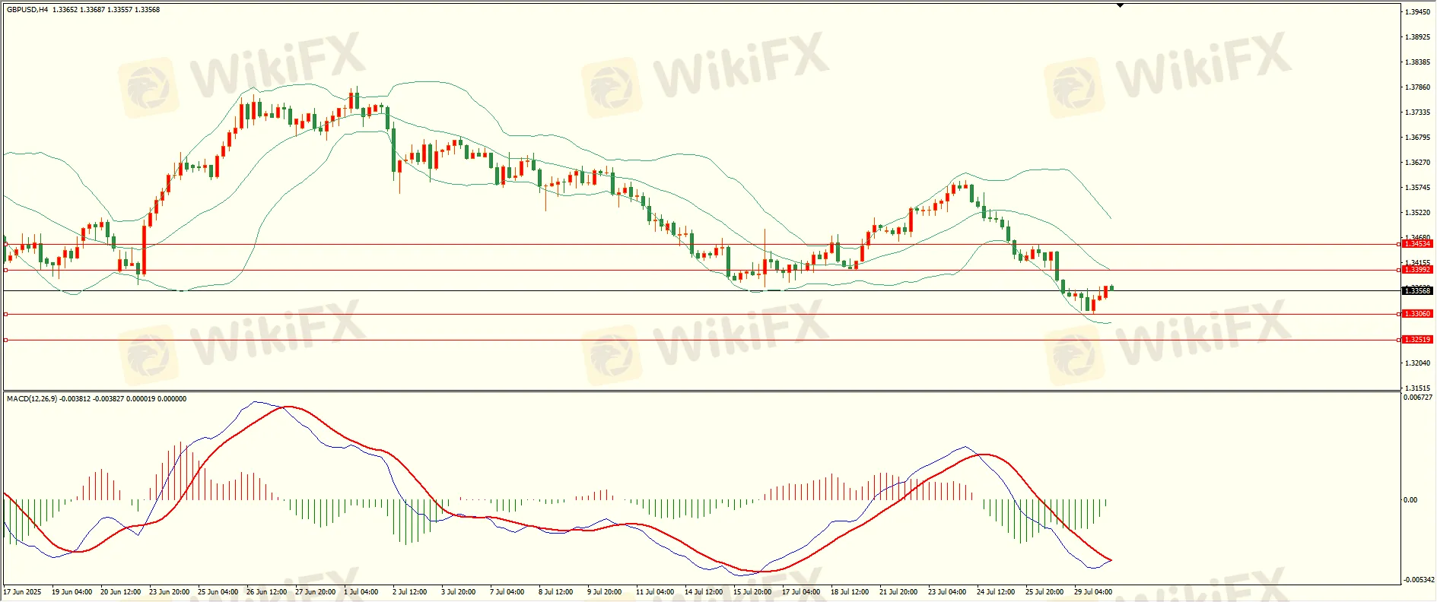Click the 1.38385 price axis value

point(1417,62)
